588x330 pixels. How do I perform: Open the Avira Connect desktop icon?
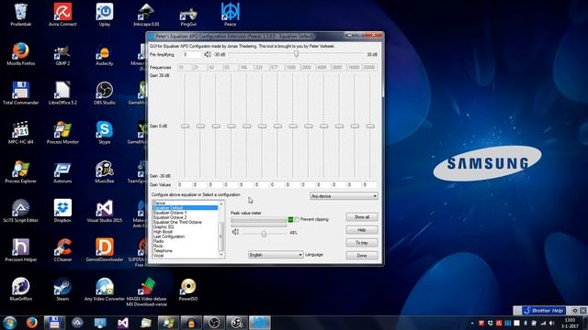pyautogui.click(x=62, y=15)
